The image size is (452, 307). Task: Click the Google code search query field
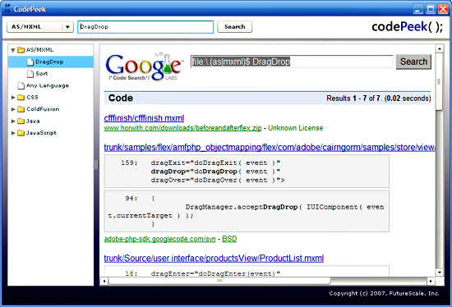point(292,62)
